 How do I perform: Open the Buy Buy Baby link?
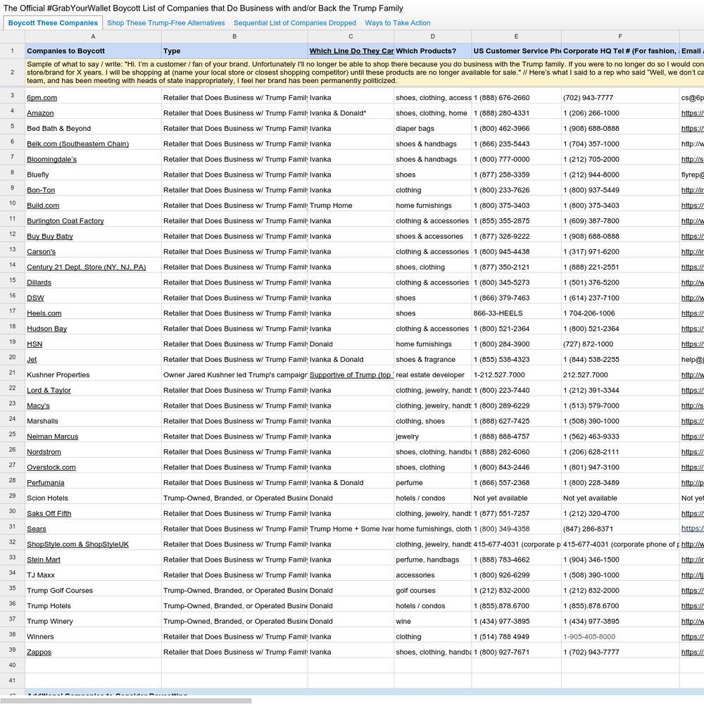click(50, 236)
